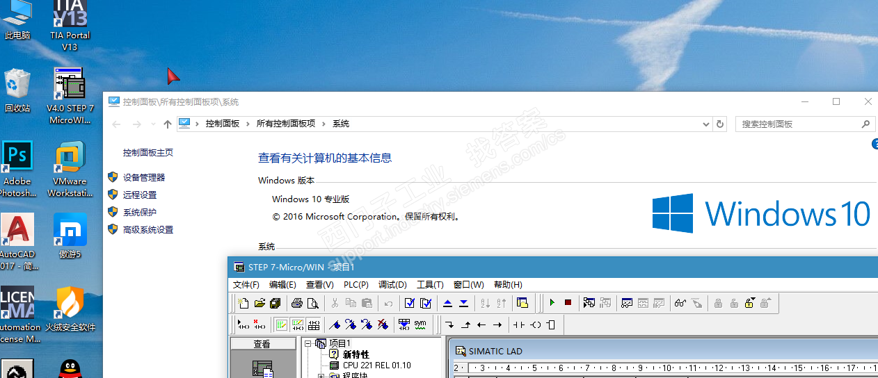
Task: Open 远程设置 link
Action: pos(140,195)
